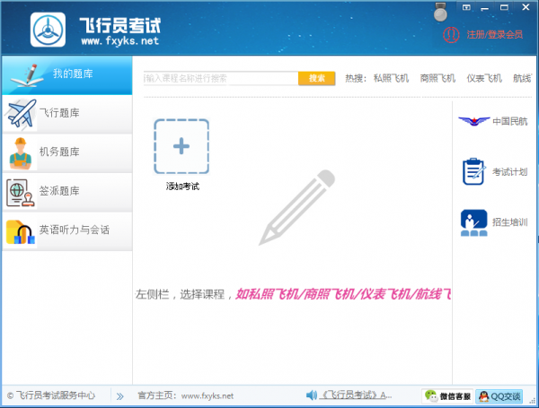Screen dimensions: 539x408
Task: Click the 添加考试 label
Action: [182, 187]
